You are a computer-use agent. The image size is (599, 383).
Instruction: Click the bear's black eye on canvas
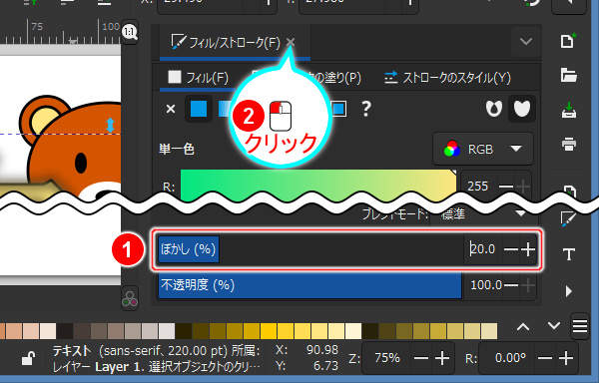81,163
